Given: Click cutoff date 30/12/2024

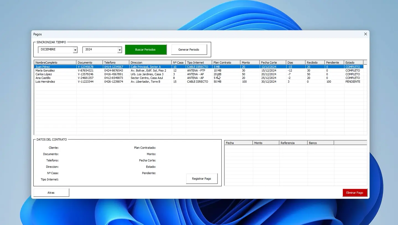Looking at the screenshot, I should [x=268, y=82].
